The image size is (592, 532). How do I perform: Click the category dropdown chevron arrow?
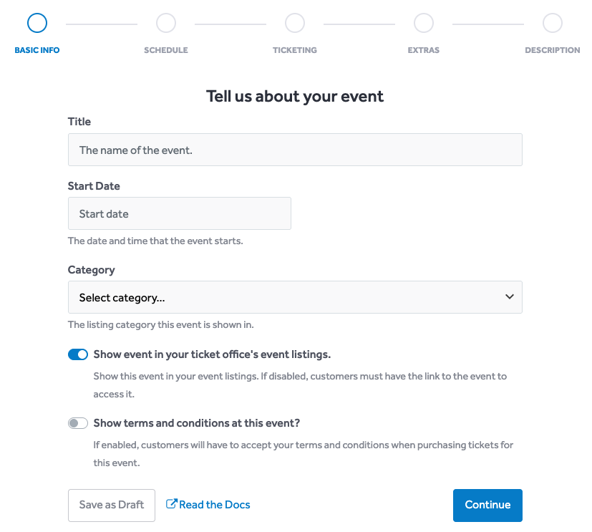[x=509, y=296]
